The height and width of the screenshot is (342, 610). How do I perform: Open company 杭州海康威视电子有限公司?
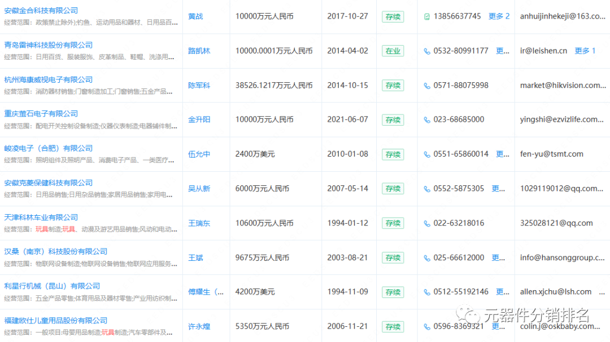(48, 79)
